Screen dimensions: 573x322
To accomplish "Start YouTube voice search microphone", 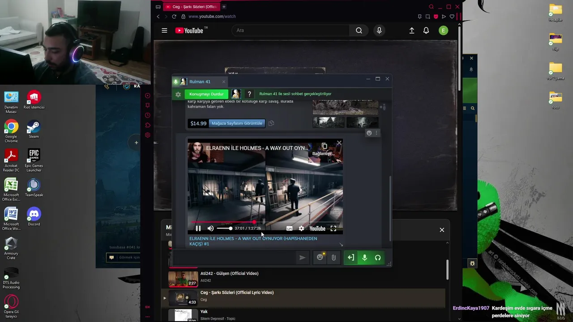I will tap(379, 30).
